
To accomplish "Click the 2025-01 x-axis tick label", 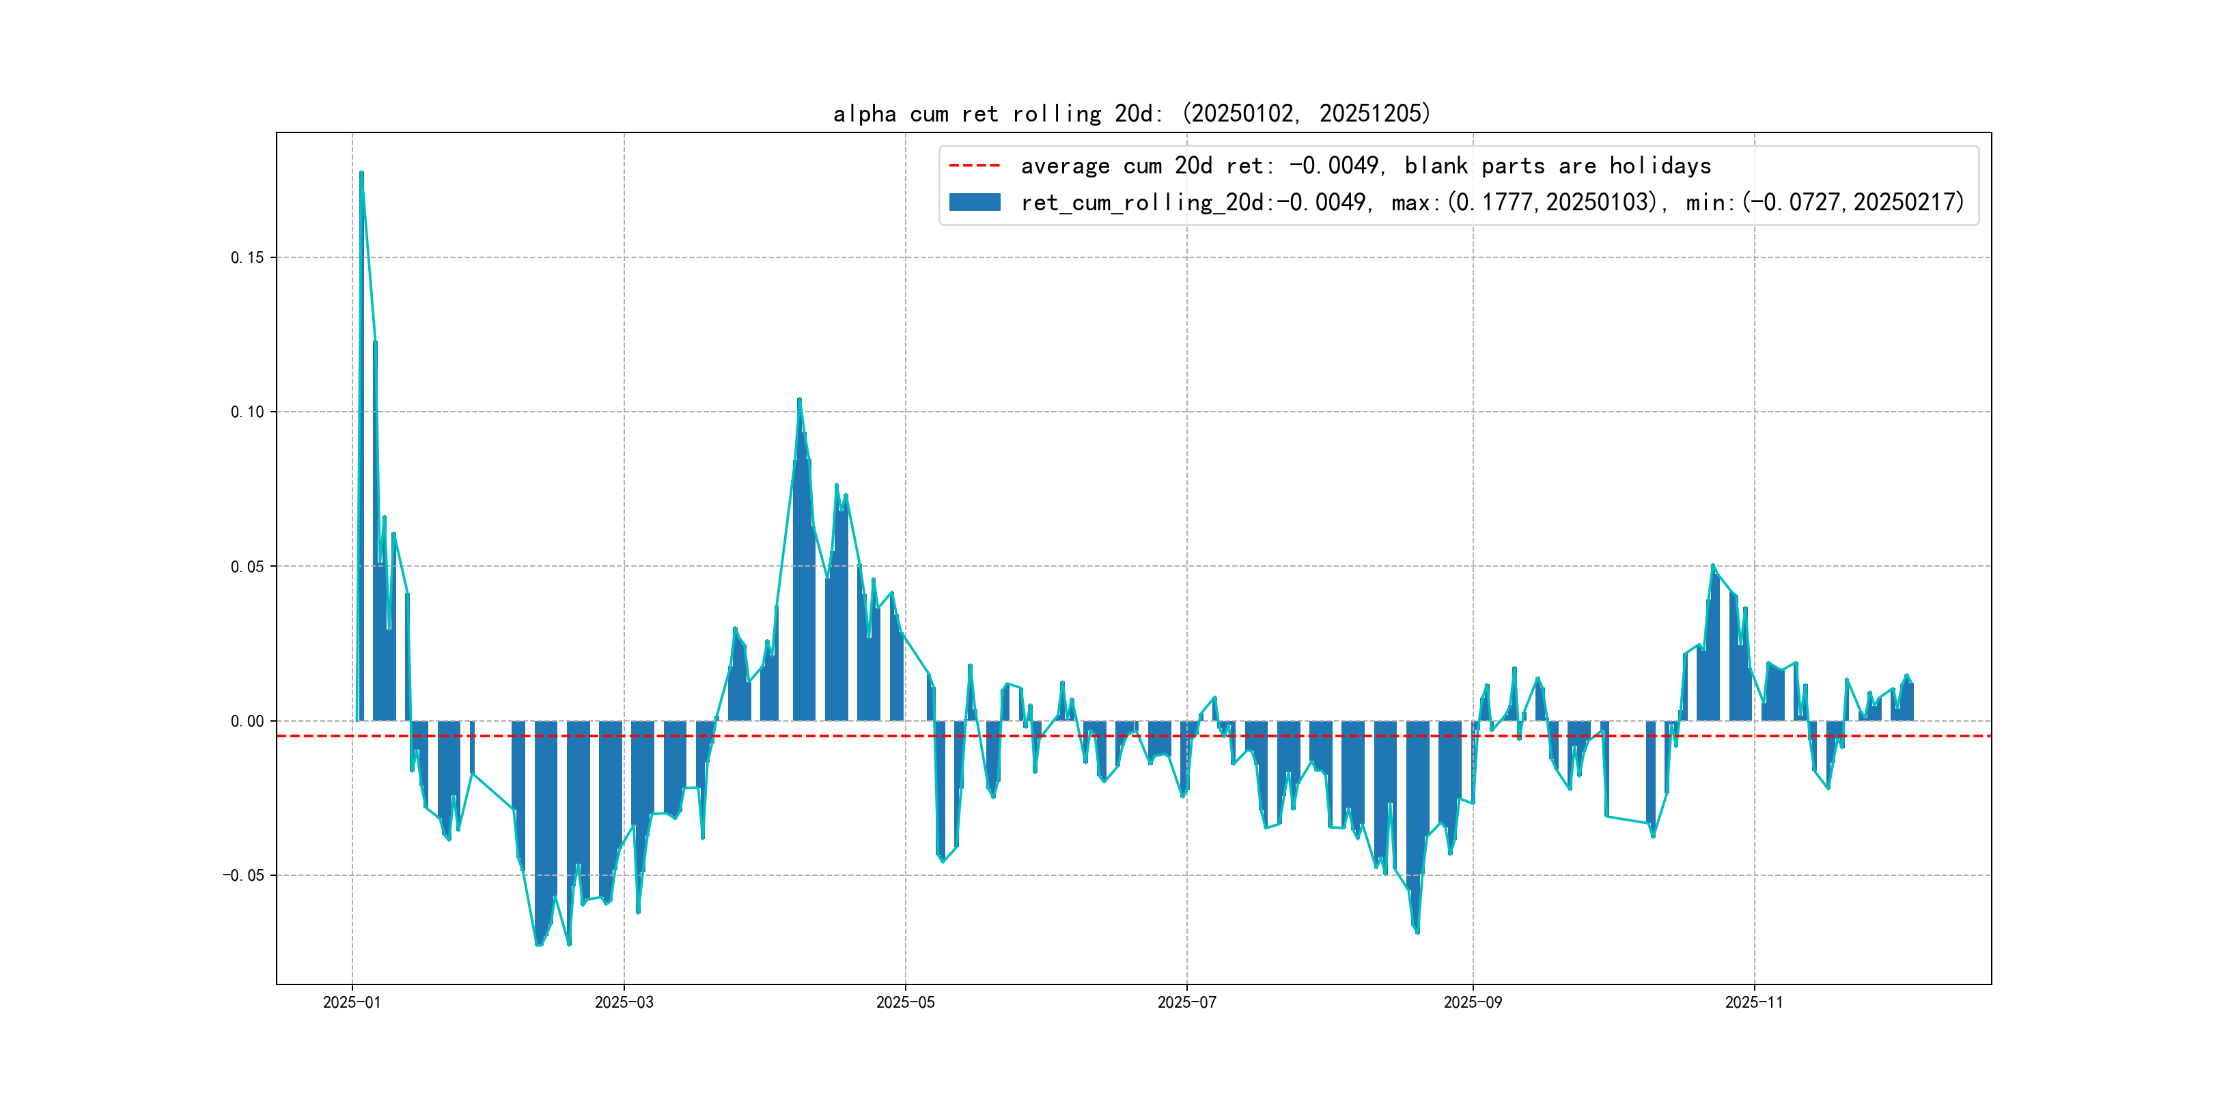I will (351, 1002).
